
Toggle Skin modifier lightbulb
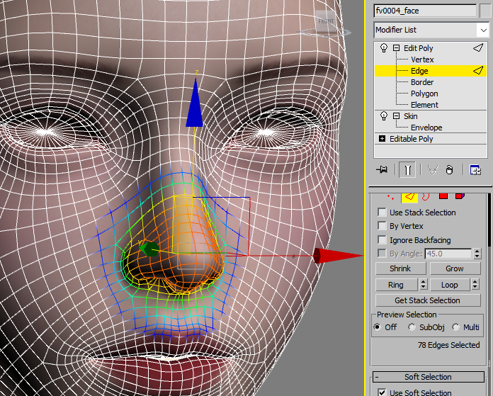384,115
